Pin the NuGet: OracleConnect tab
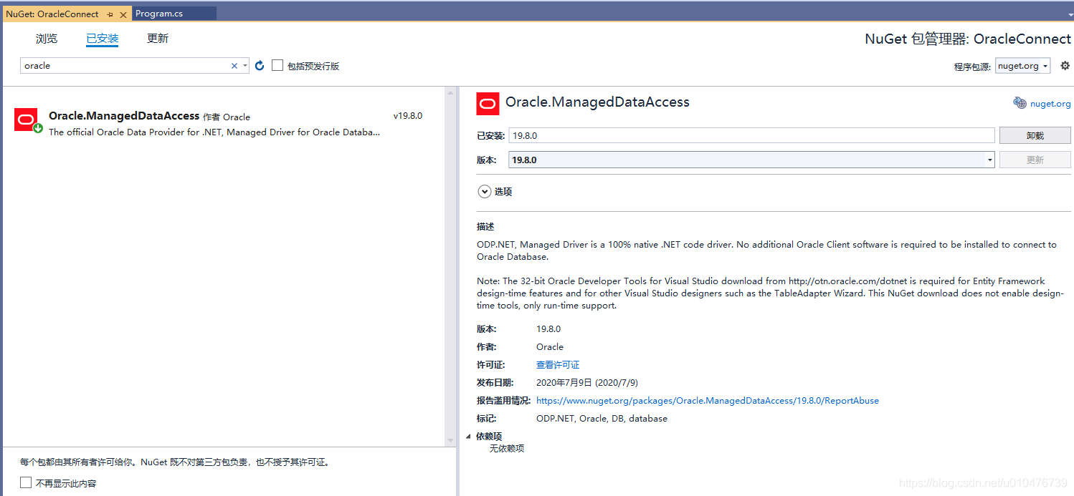1074x496 pixels. 110,14
